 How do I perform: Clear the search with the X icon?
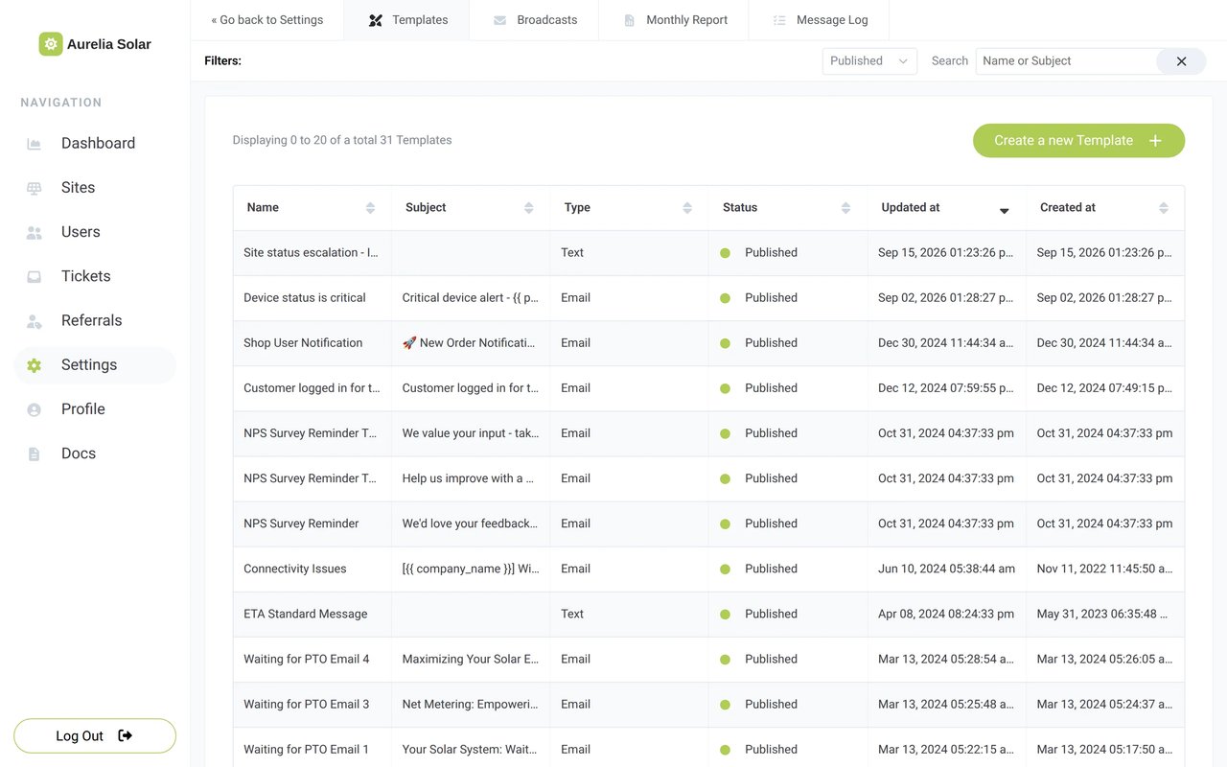1181,61
